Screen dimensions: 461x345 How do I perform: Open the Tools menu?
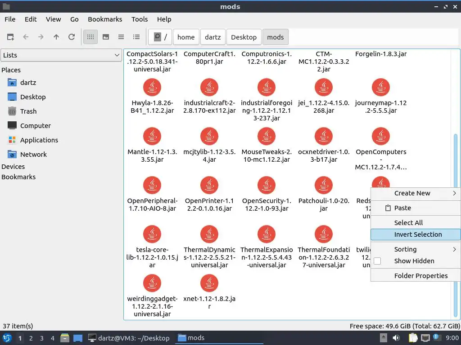140,19
